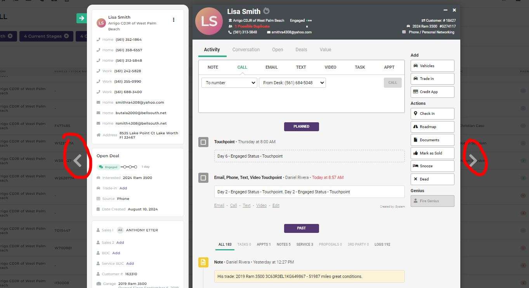
Task: Click header phone number (561) 313-5848
Action: (x=245, y=32)
